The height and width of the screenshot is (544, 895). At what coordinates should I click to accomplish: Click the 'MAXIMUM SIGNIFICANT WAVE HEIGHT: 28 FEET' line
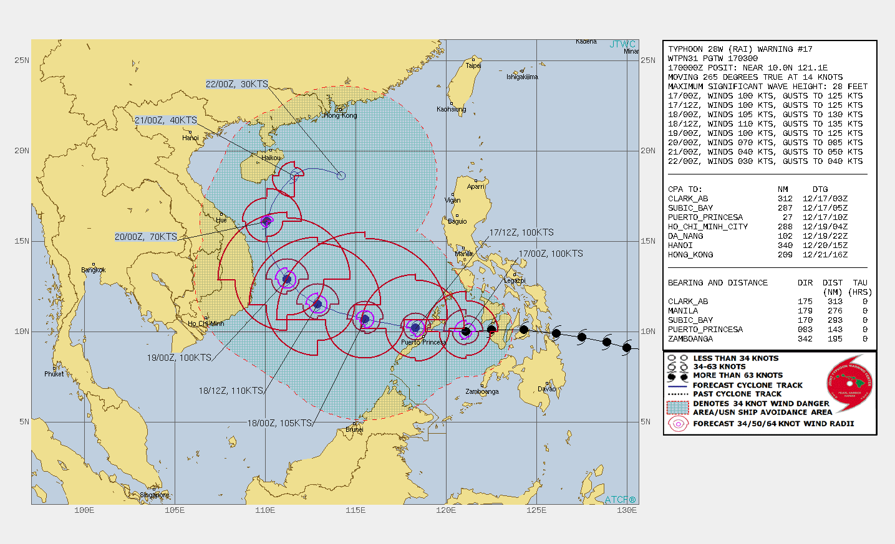768,87
